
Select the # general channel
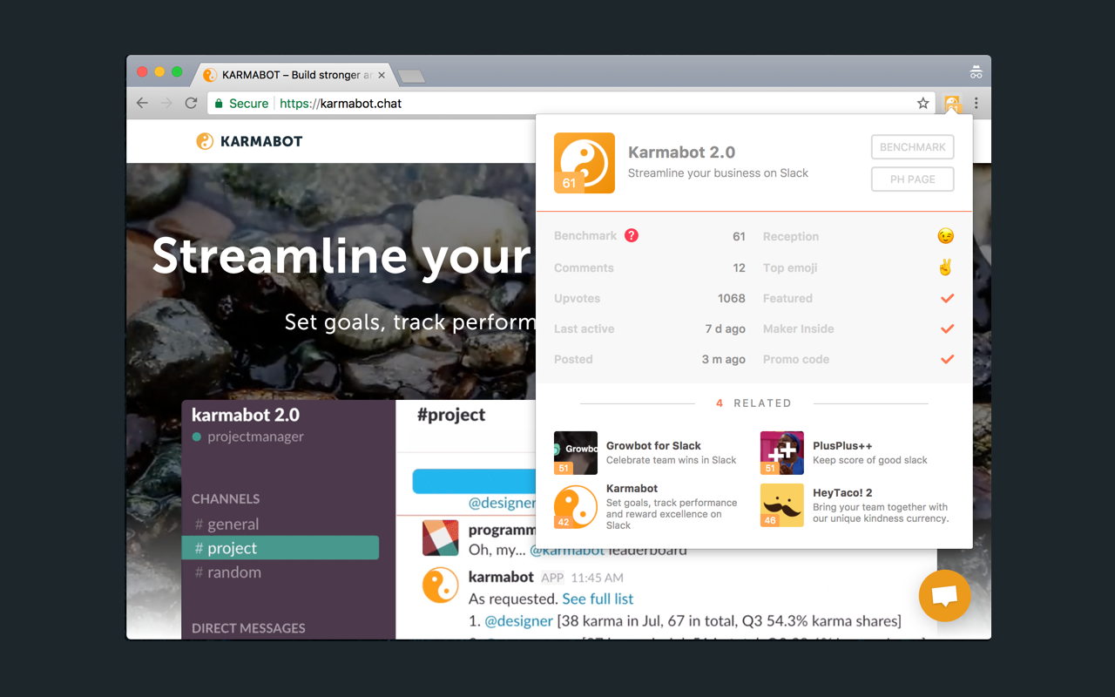point(226,524)
